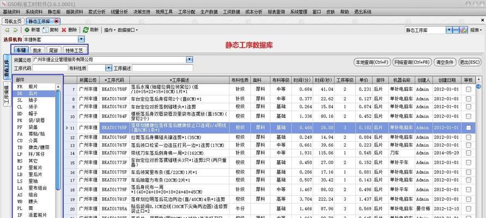This screenshot has width=486, height=218.
Task: Click the forward arrow navigation icon
Action: (x=15, y=30)
